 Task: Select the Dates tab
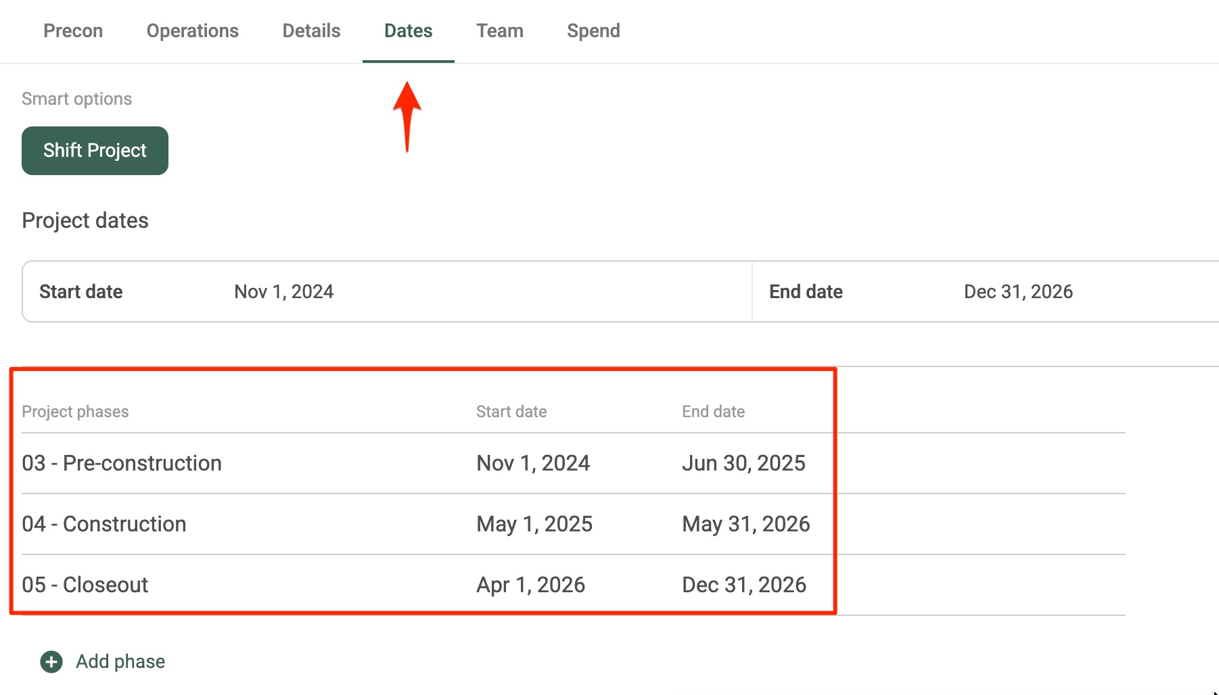click(409, 31)
